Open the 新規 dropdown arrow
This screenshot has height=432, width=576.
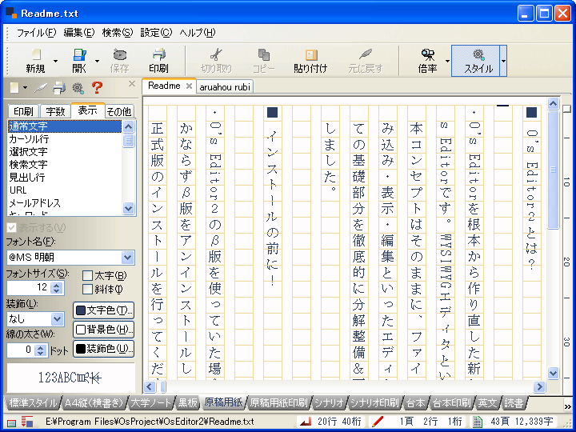point(55,61)
